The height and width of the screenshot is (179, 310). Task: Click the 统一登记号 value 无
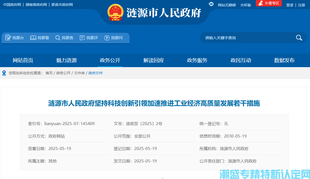(x=226, y=124)
